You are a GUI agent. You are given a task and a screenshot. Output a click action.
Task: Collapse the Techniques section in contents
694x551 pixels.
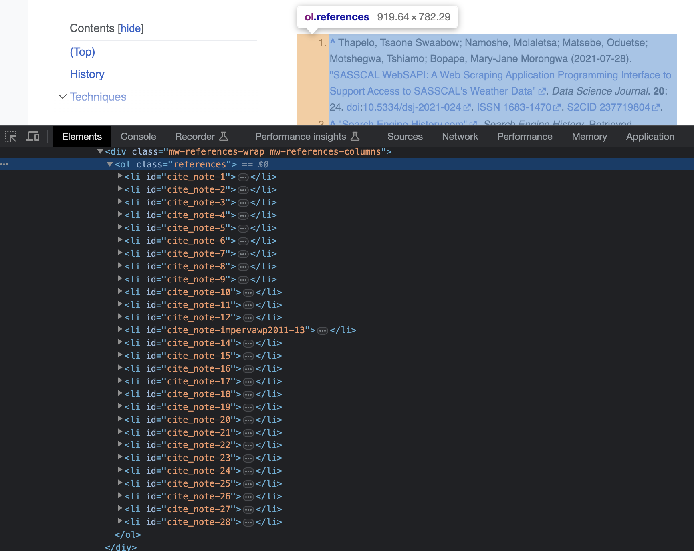coord(62,97)
